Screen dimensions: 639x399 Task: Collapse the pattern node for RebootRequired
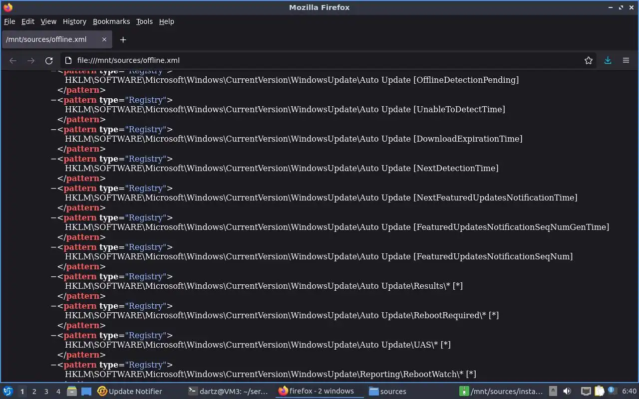pos(53,306)
